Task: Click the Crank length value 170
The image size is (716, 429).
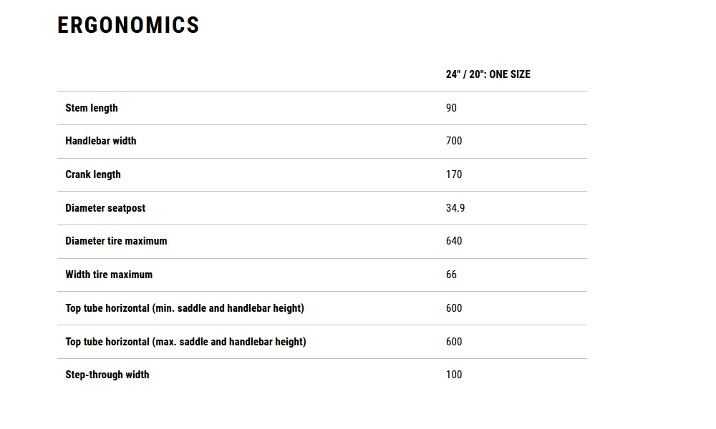Action: tap(454, 174)
